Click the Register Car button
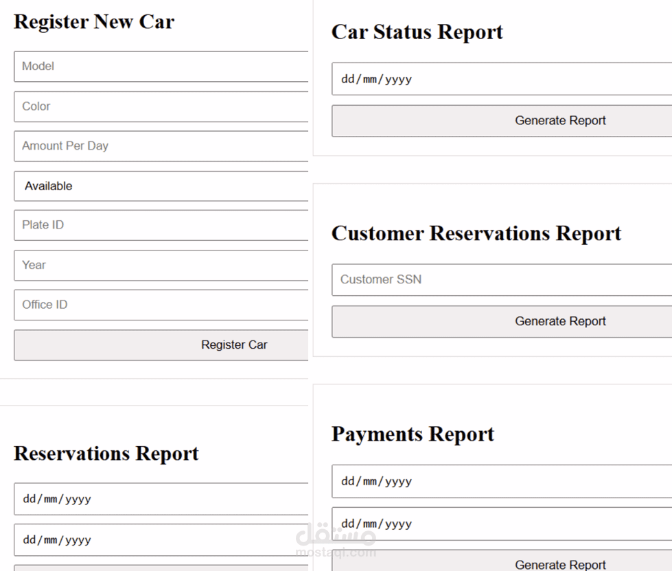672x571 pixels. [161, 345]
